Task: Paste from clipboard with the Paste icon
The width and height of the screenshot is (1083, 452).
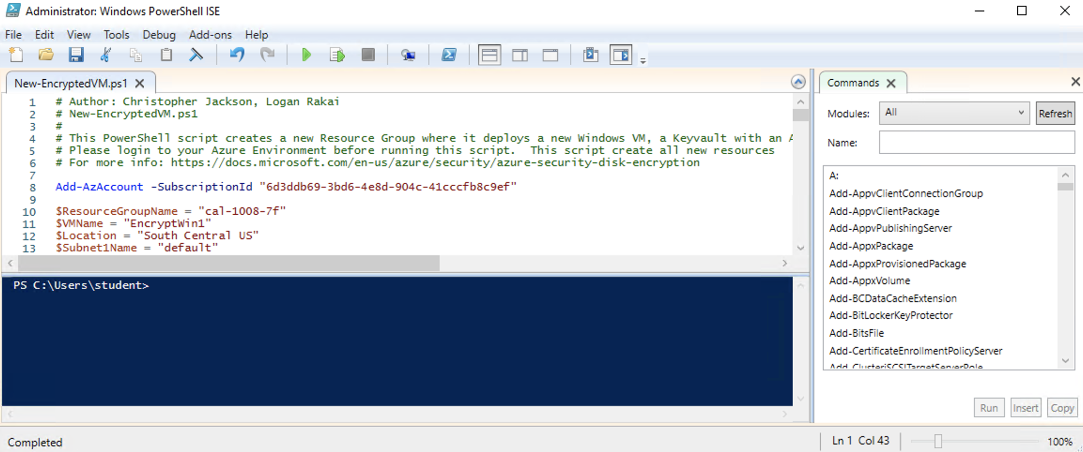Action: click(166, 55)
